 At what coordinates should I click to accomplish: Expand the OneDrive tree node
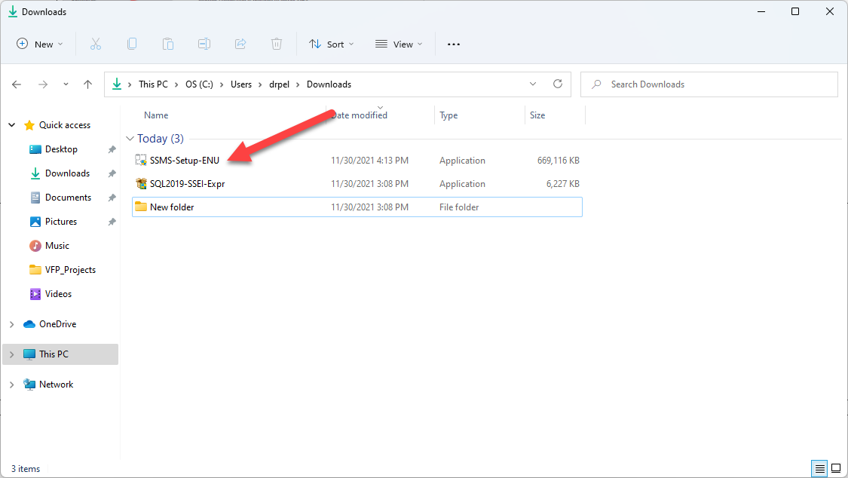11,324
